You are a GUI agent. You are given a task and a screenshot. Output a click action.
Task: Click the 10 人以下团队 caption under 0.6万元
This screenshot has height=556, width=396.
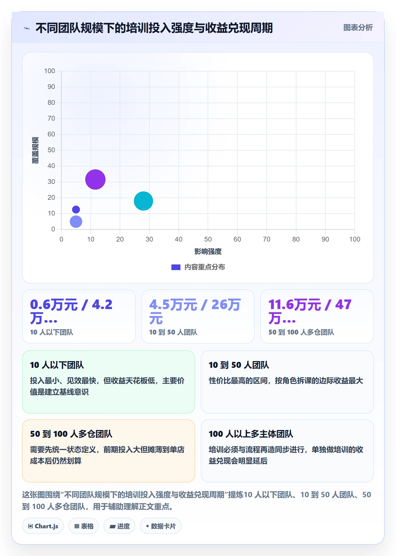(51, 332)
